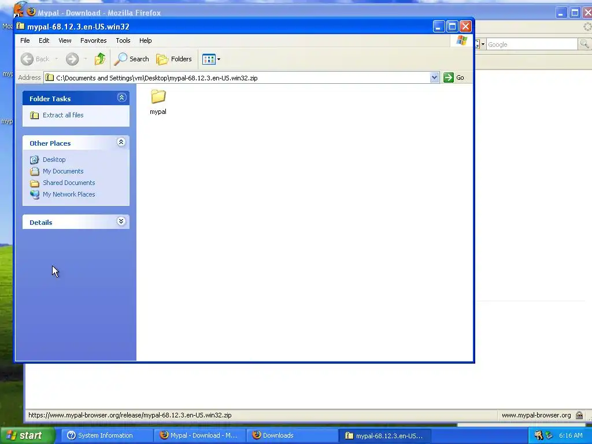Open the Tools menu
This screenshot has width=592, height=444.
(123, 40)
